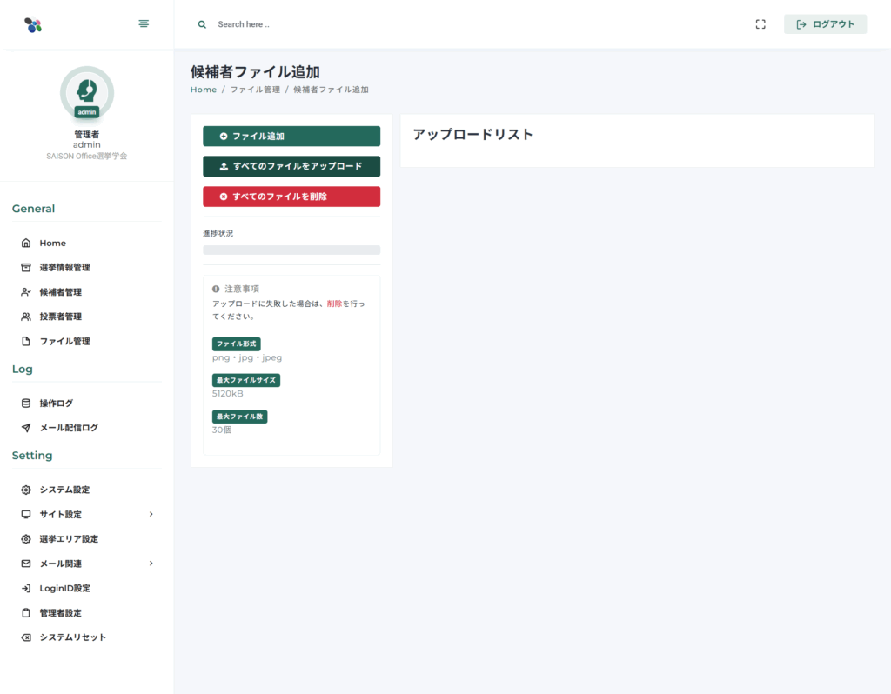891x694 pixels.
Task: Click the システム設定 gear icon
Action: tap(26, 490)
